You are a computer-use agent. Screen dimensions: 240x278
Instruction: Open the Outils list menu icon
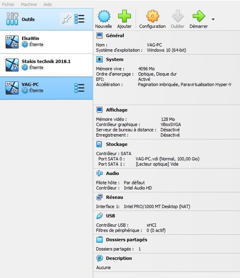pos(79,19)
